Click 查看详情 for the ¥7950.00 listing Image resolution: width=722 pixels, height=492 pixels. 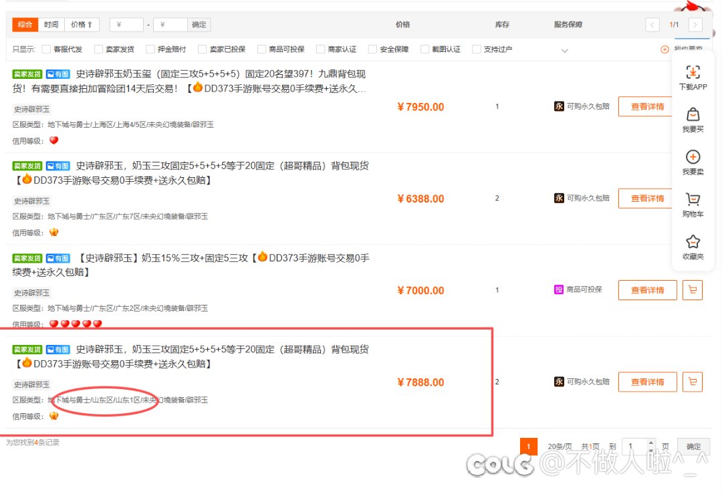pyautogui.click(x=647, y=106)
